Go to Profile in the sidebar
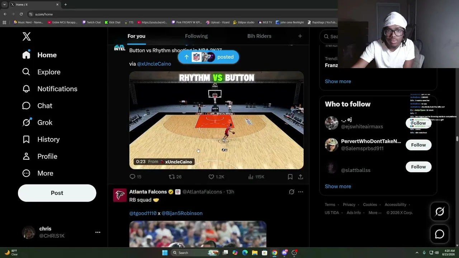 39,156
